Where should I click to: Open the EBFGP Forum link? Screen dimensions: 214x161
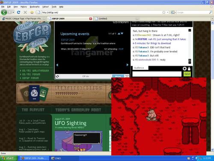30,78
